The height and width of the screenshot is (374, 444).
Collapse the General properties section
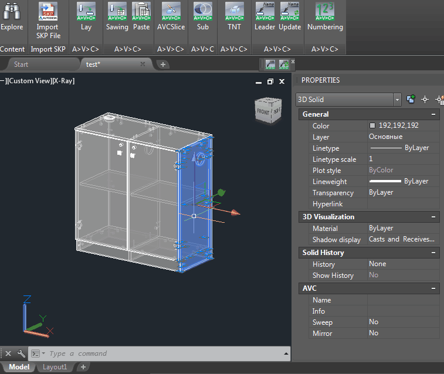tap(433, 114)
